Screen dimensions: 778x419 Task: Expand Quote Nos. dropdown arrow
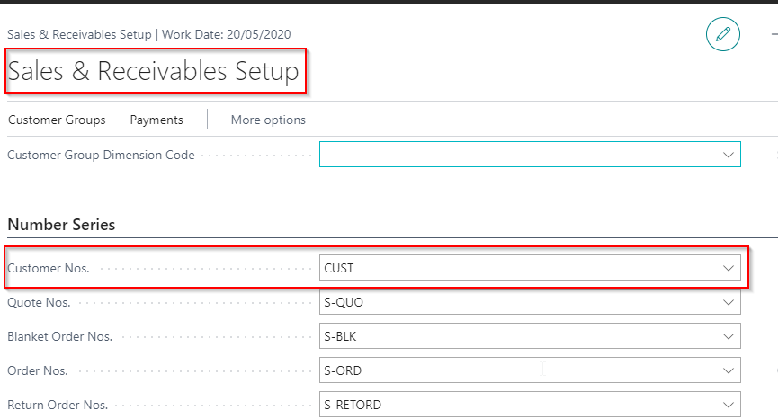click(728, 302)
